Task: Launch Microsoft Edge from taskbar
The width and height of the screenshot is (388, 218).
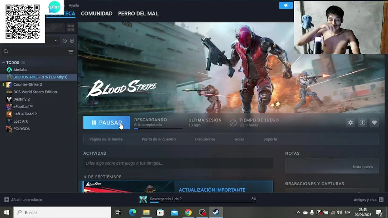Action: click(132, 213)
